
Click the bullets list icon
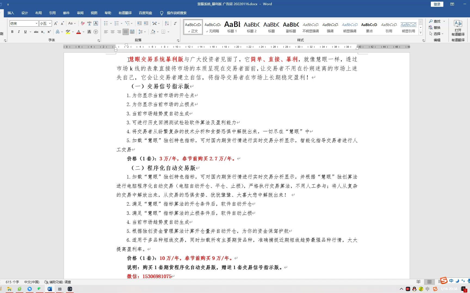[x=106, y=23]
